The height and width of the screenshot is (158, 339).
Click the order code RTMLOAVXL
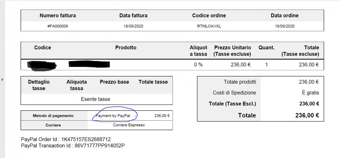tap(209, 26)
